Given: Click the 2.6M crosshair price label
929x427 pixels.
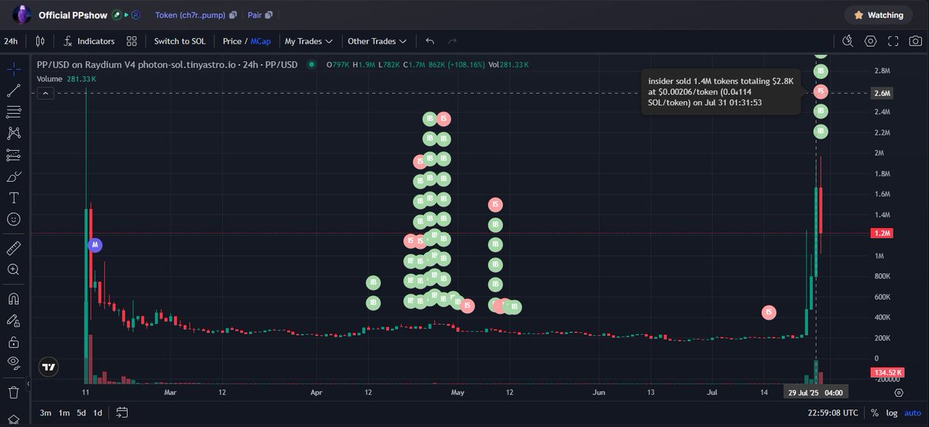Looking at the screenshot, I should [883, 93].
